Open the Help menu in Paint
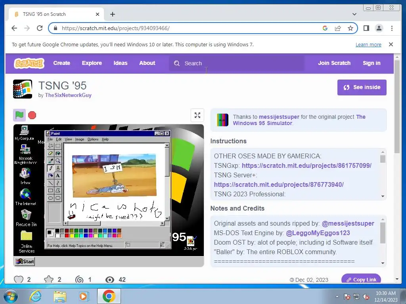 [x=105, y=139]
